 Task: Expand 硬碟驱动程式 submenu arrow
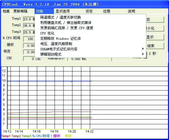click(x=143, y=54)
